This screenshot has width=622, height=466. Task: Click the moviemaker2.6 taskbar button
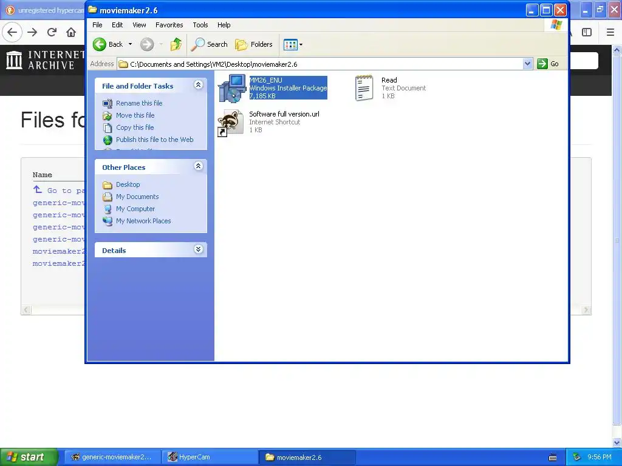307,458
